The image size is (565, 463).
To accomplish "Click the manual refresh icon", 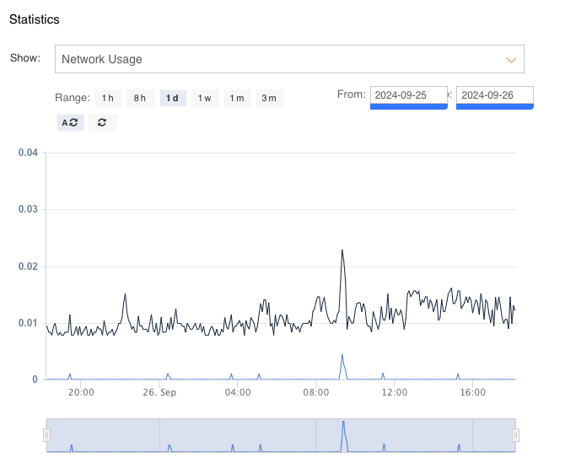I will click(x=102, y=122).
